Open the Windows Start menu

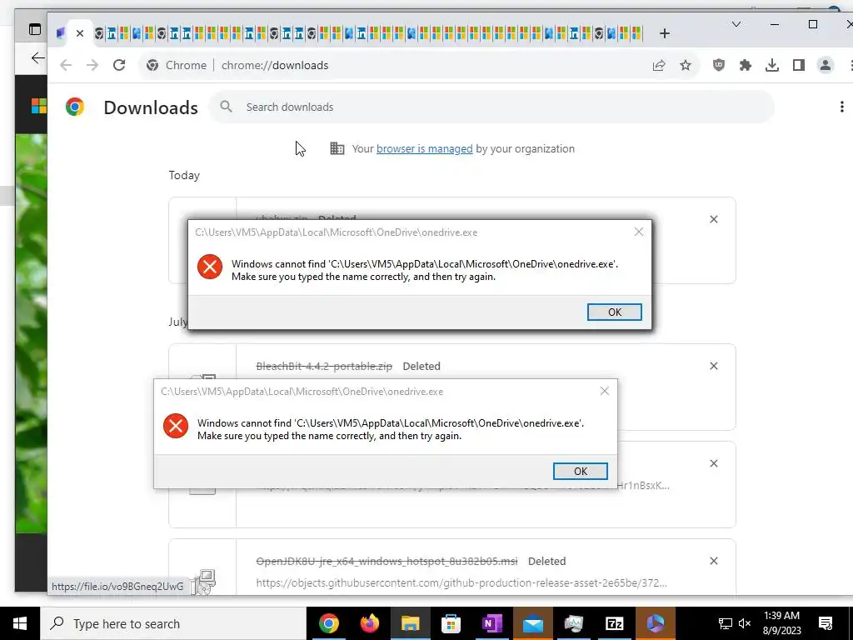coord(20,623)
